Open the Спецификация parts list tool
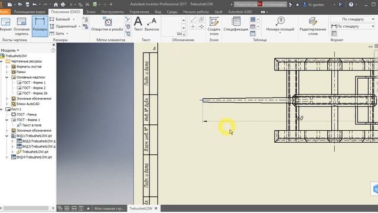Screen dimensions: 378x213 (x=236, y=24)
